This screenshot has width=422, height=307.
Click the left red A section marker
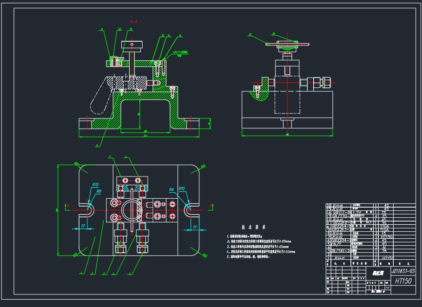68,205
